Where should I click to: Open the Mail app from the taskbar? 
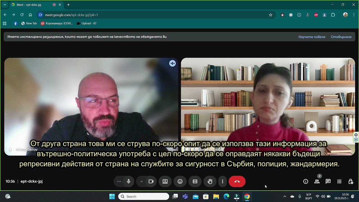pyautogui.click(x=195, y=196)
